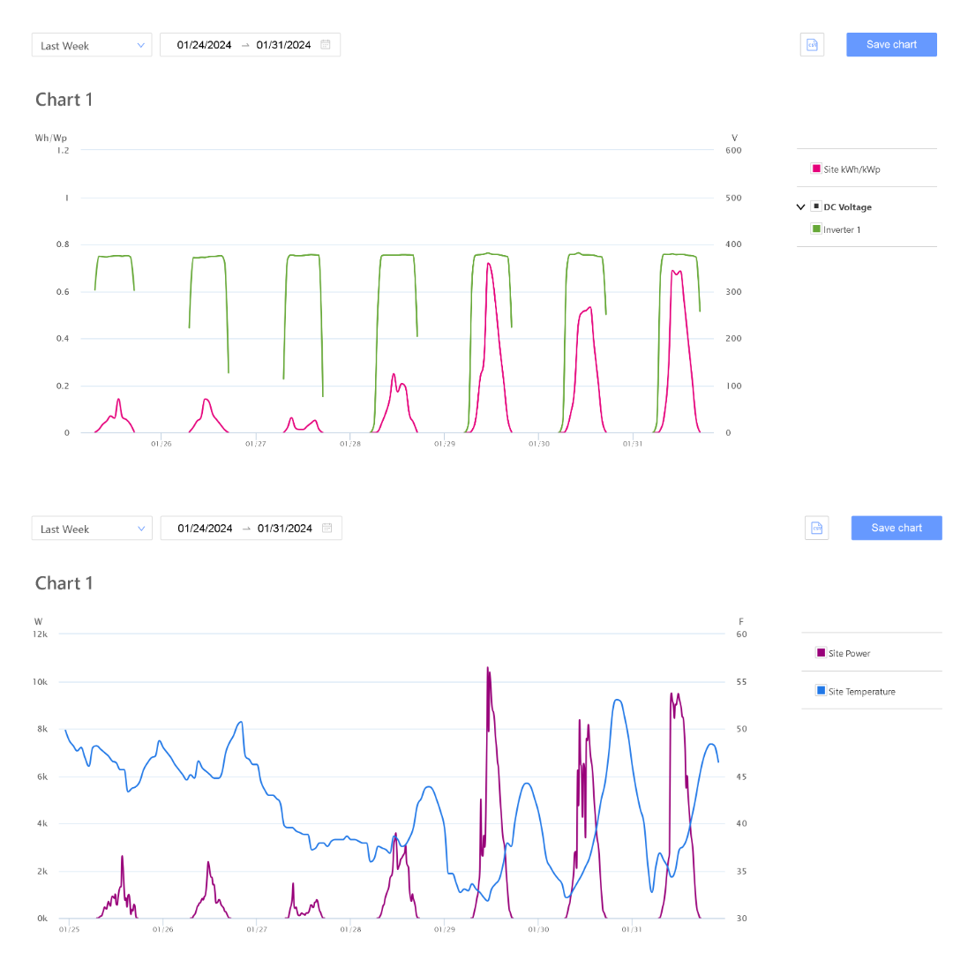Viewport: 953px width, 953px height.
Task: Toggle Site Power series checkbox
Action: point(821,653)
